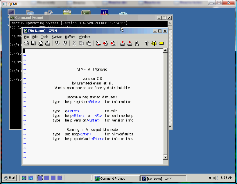Expand the system tray chevron
Image resolution: width=237 pixels, height=184 pixels.
(x=210, y=178)
